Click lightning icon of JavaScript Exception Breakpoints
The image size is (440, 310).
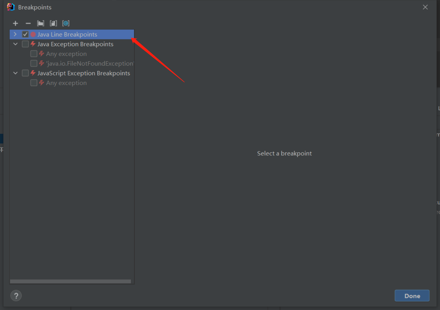click(x=33, y=73)
